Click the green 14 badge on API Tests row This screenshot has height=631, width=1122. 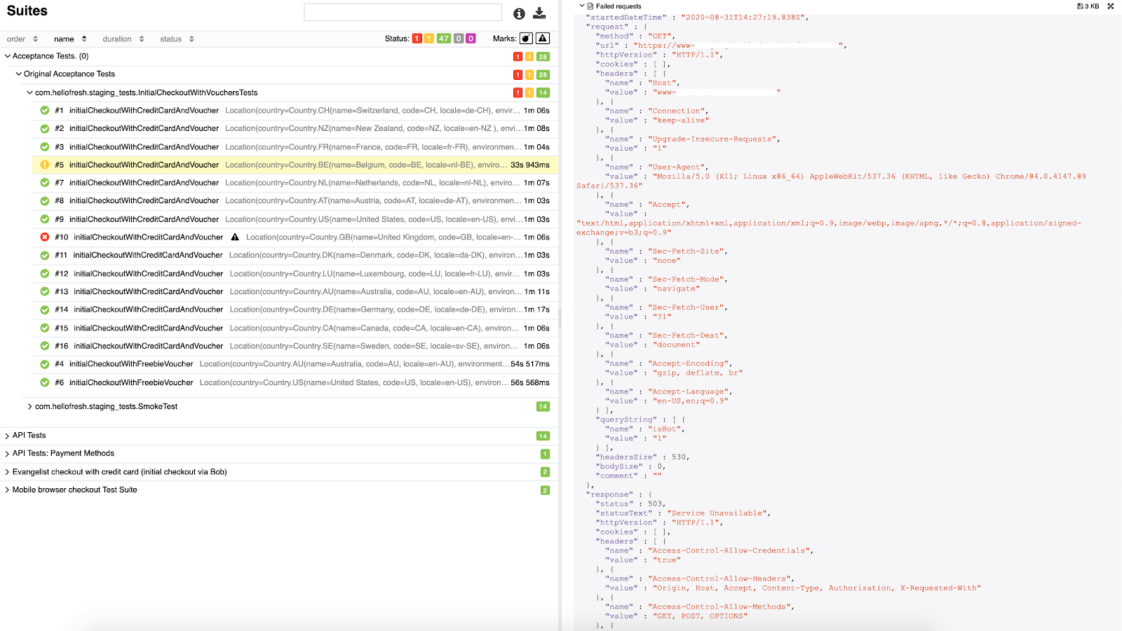click(543, 436)
